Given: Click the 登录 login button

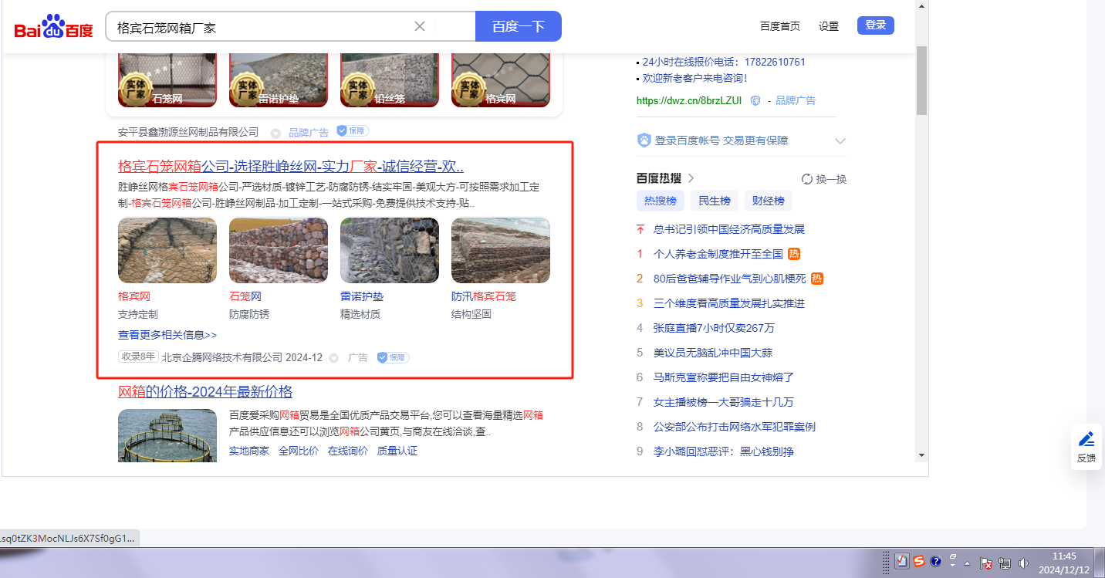Looking at the screenshot, I should click(x=876, y=25).
